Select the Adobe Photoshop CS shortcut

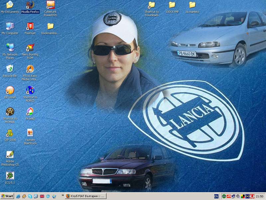(10, 154)
